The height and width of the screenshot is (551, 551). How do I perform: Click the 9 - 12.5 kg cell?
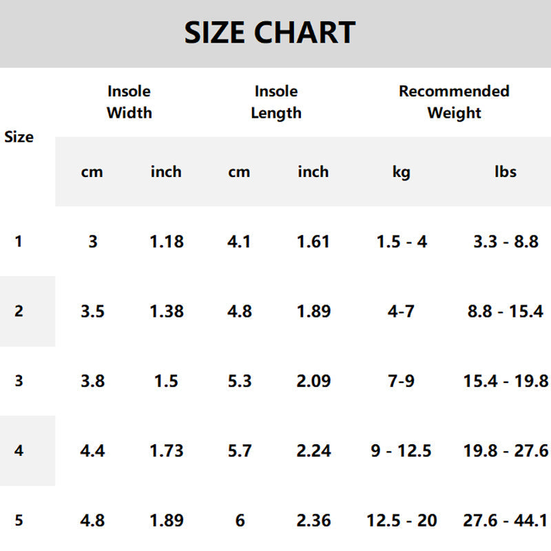click(x=401, y=451)
